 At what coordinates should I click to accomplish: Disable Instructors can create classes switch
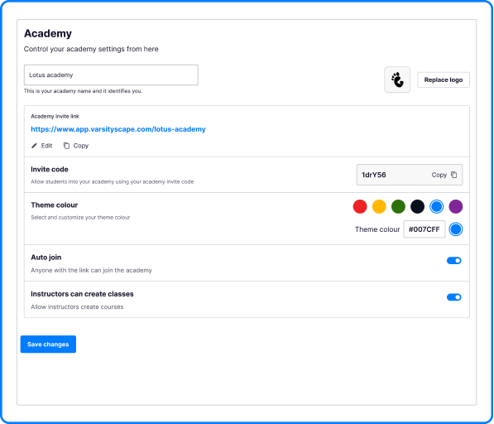(x=454, y=297)
